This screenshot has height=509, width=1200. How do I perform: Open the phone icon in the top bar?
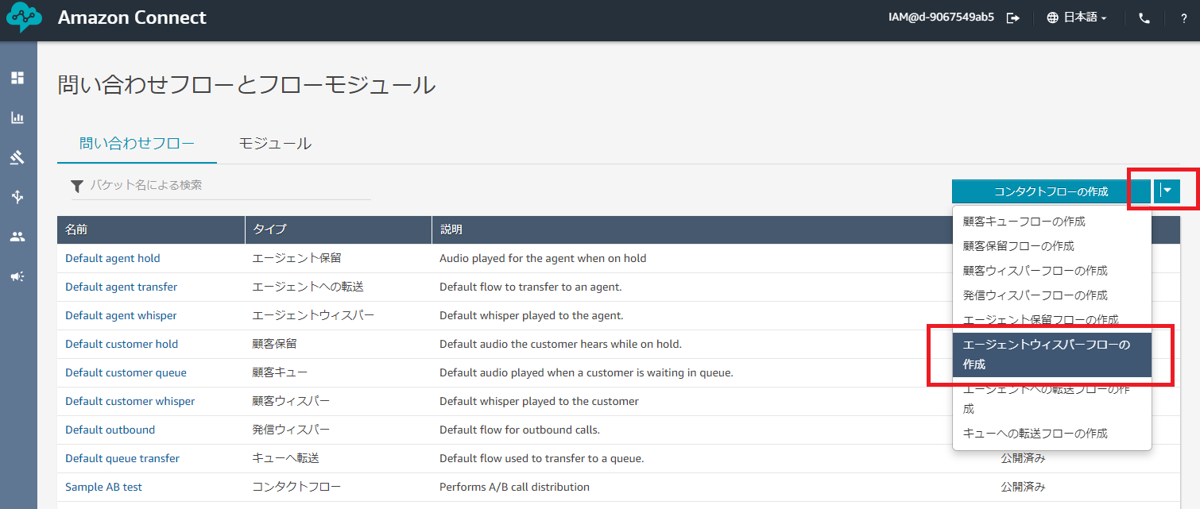point(1144,18)
